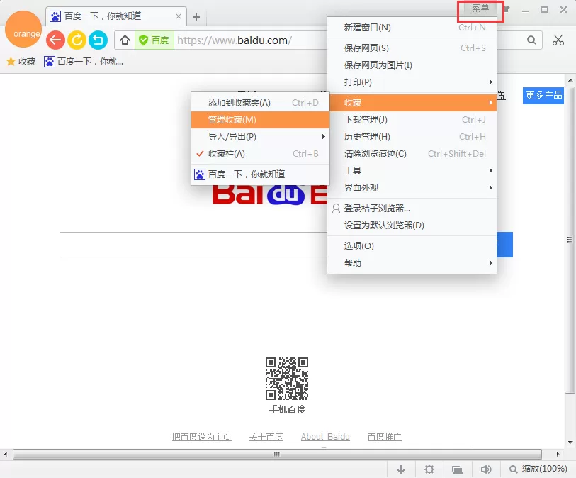Open the gear settings in status bar
The height and width of the screenshot is (478, 576).
click(429, 469)
